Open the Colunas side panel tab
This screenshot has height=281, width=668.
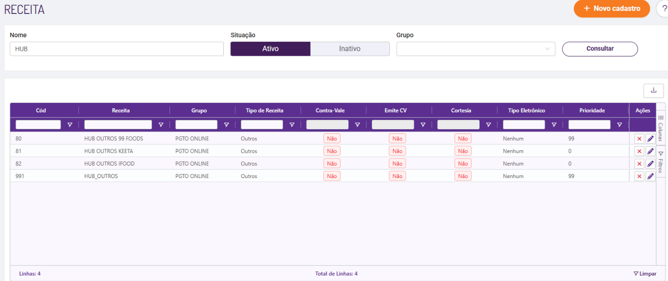[x=661, y=128]
